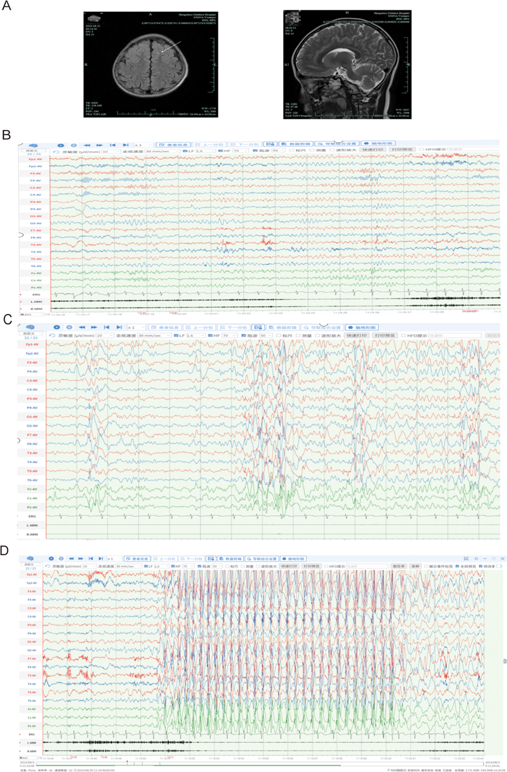
Task: Fast-forward the recording in panel D
Action: [x=81, y=558]
